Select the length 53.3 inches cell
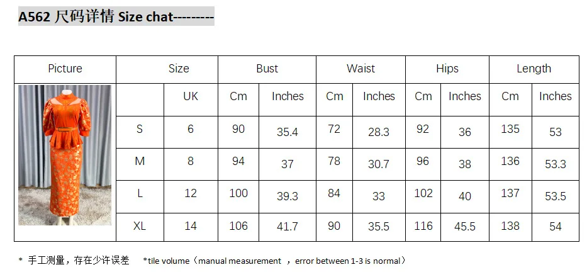The width and height of the screenshot is (587, 272). [555, 164]
